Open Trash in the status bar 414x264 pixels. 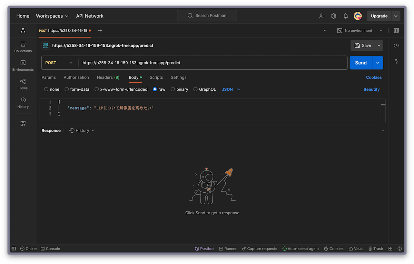click(x=376, y=248)
